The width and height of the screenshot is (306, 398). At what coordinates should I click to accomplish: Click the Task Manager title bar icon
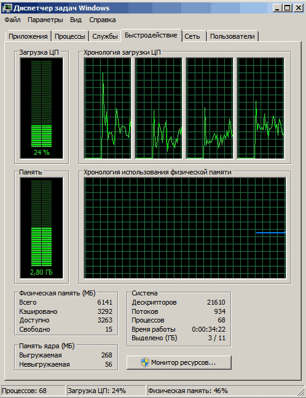point(7,8)
